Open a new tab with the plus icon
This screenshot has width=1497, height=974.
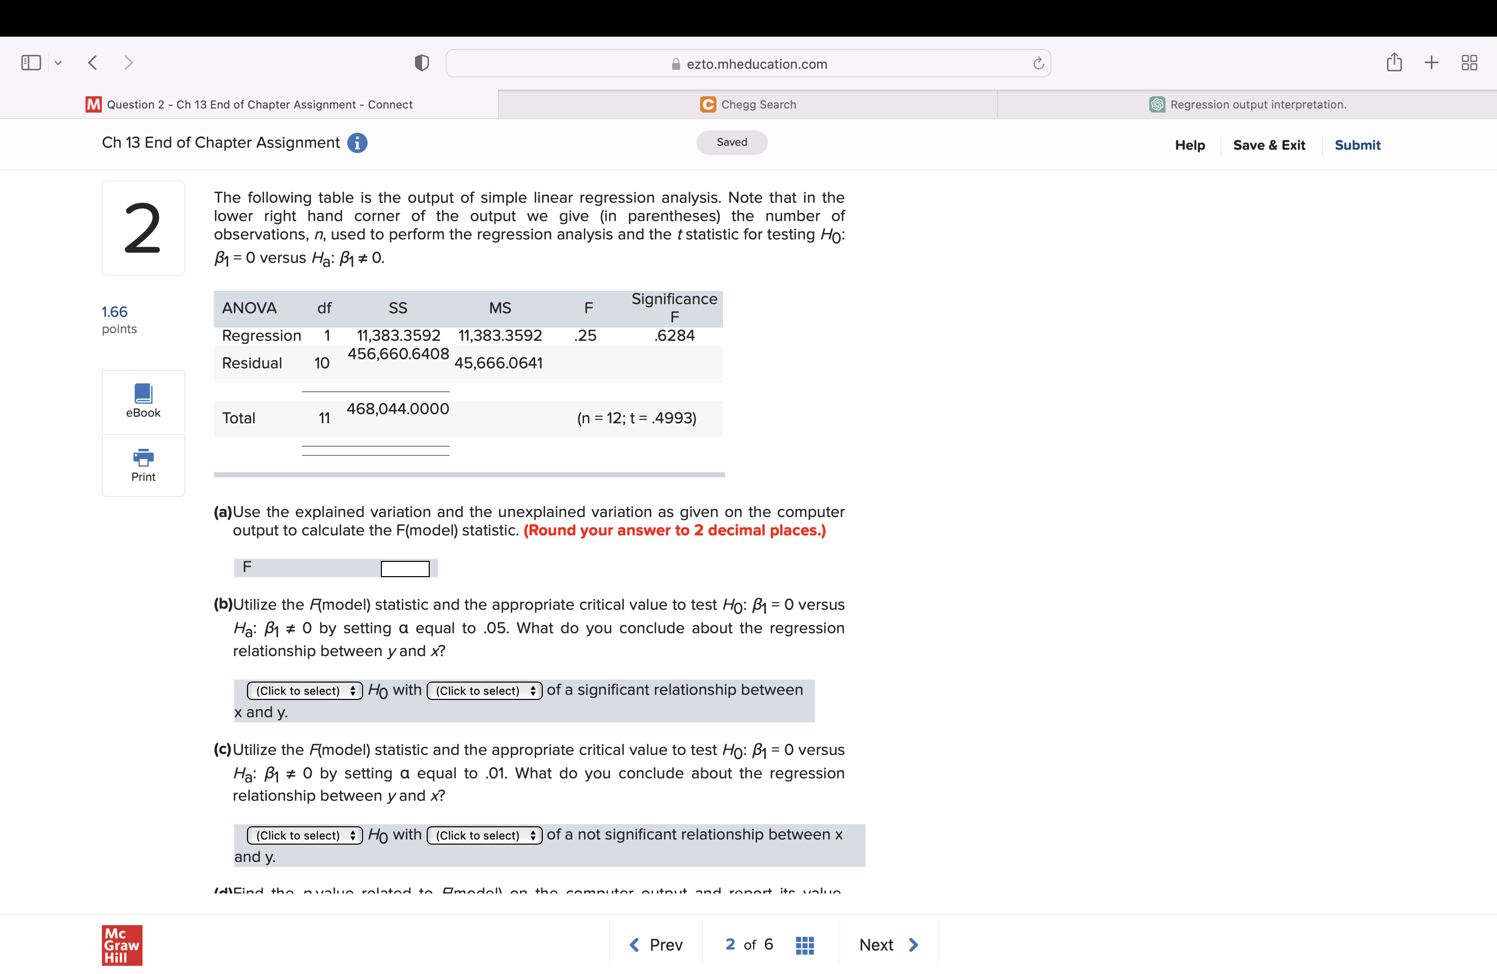tap(1431, 62)
